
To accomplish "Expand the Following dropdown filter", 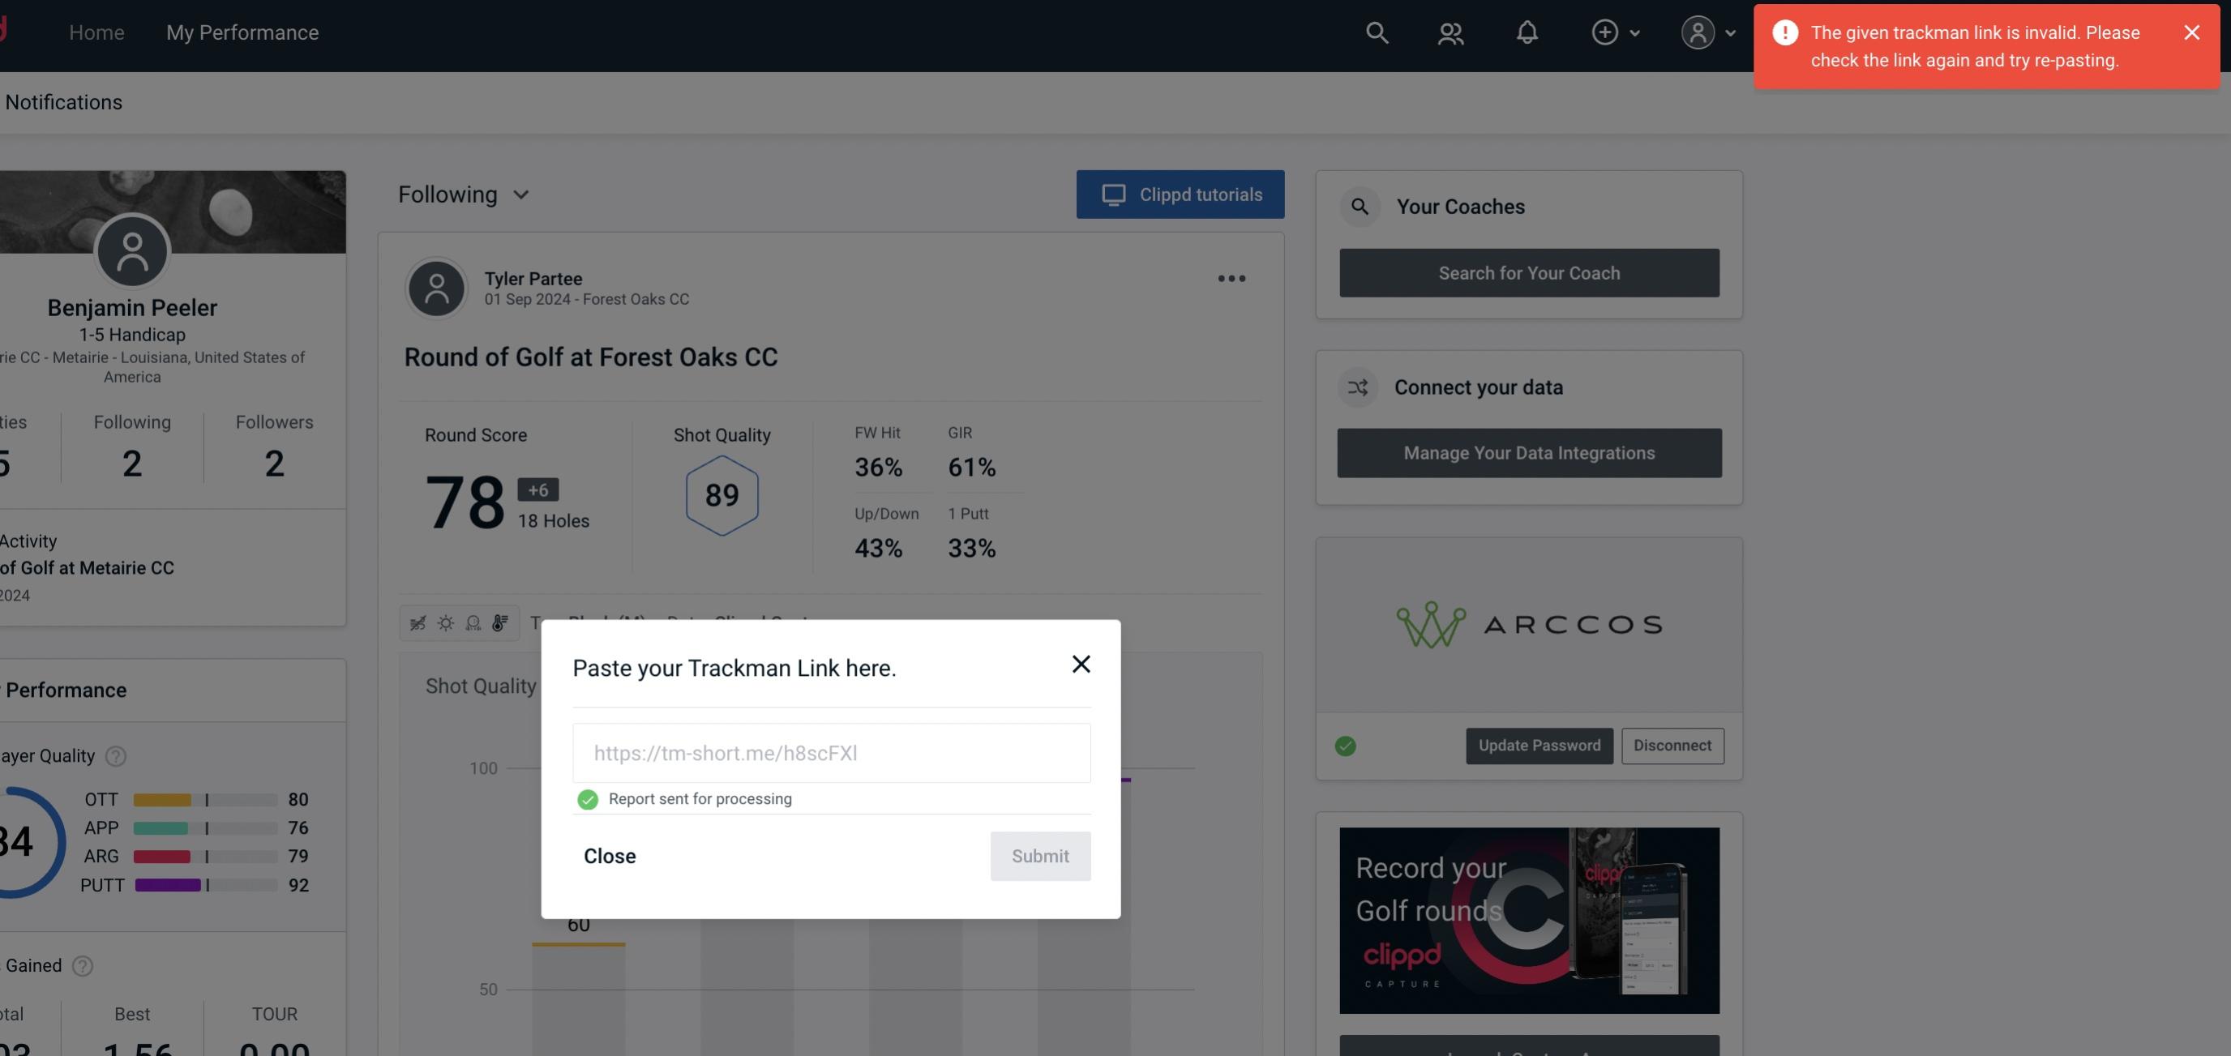I will click(x=464, y=194).
